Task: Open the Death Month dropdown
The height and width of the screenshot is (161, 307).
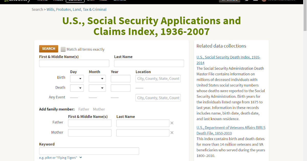Action: pos(97,88)
